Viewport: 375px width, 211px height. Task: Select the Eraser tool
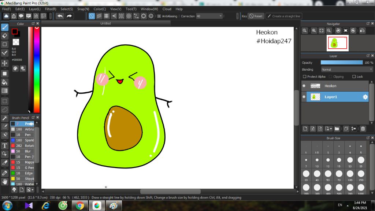click(x=5, y=36)
